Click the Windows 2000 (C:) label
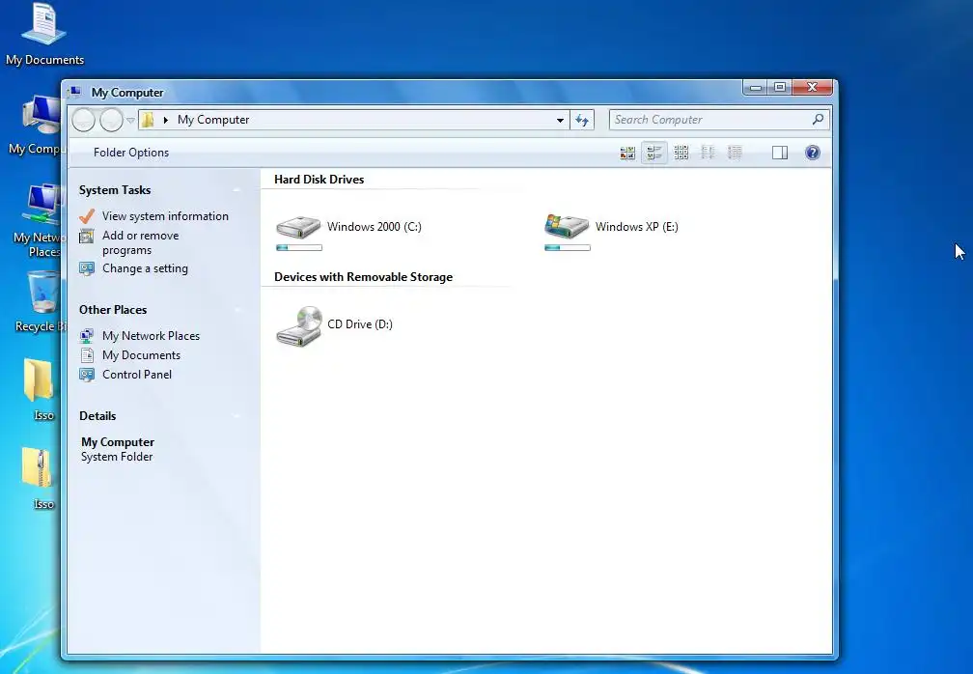Viewport: 973px width, 674px height. click(x=375, y=227)
